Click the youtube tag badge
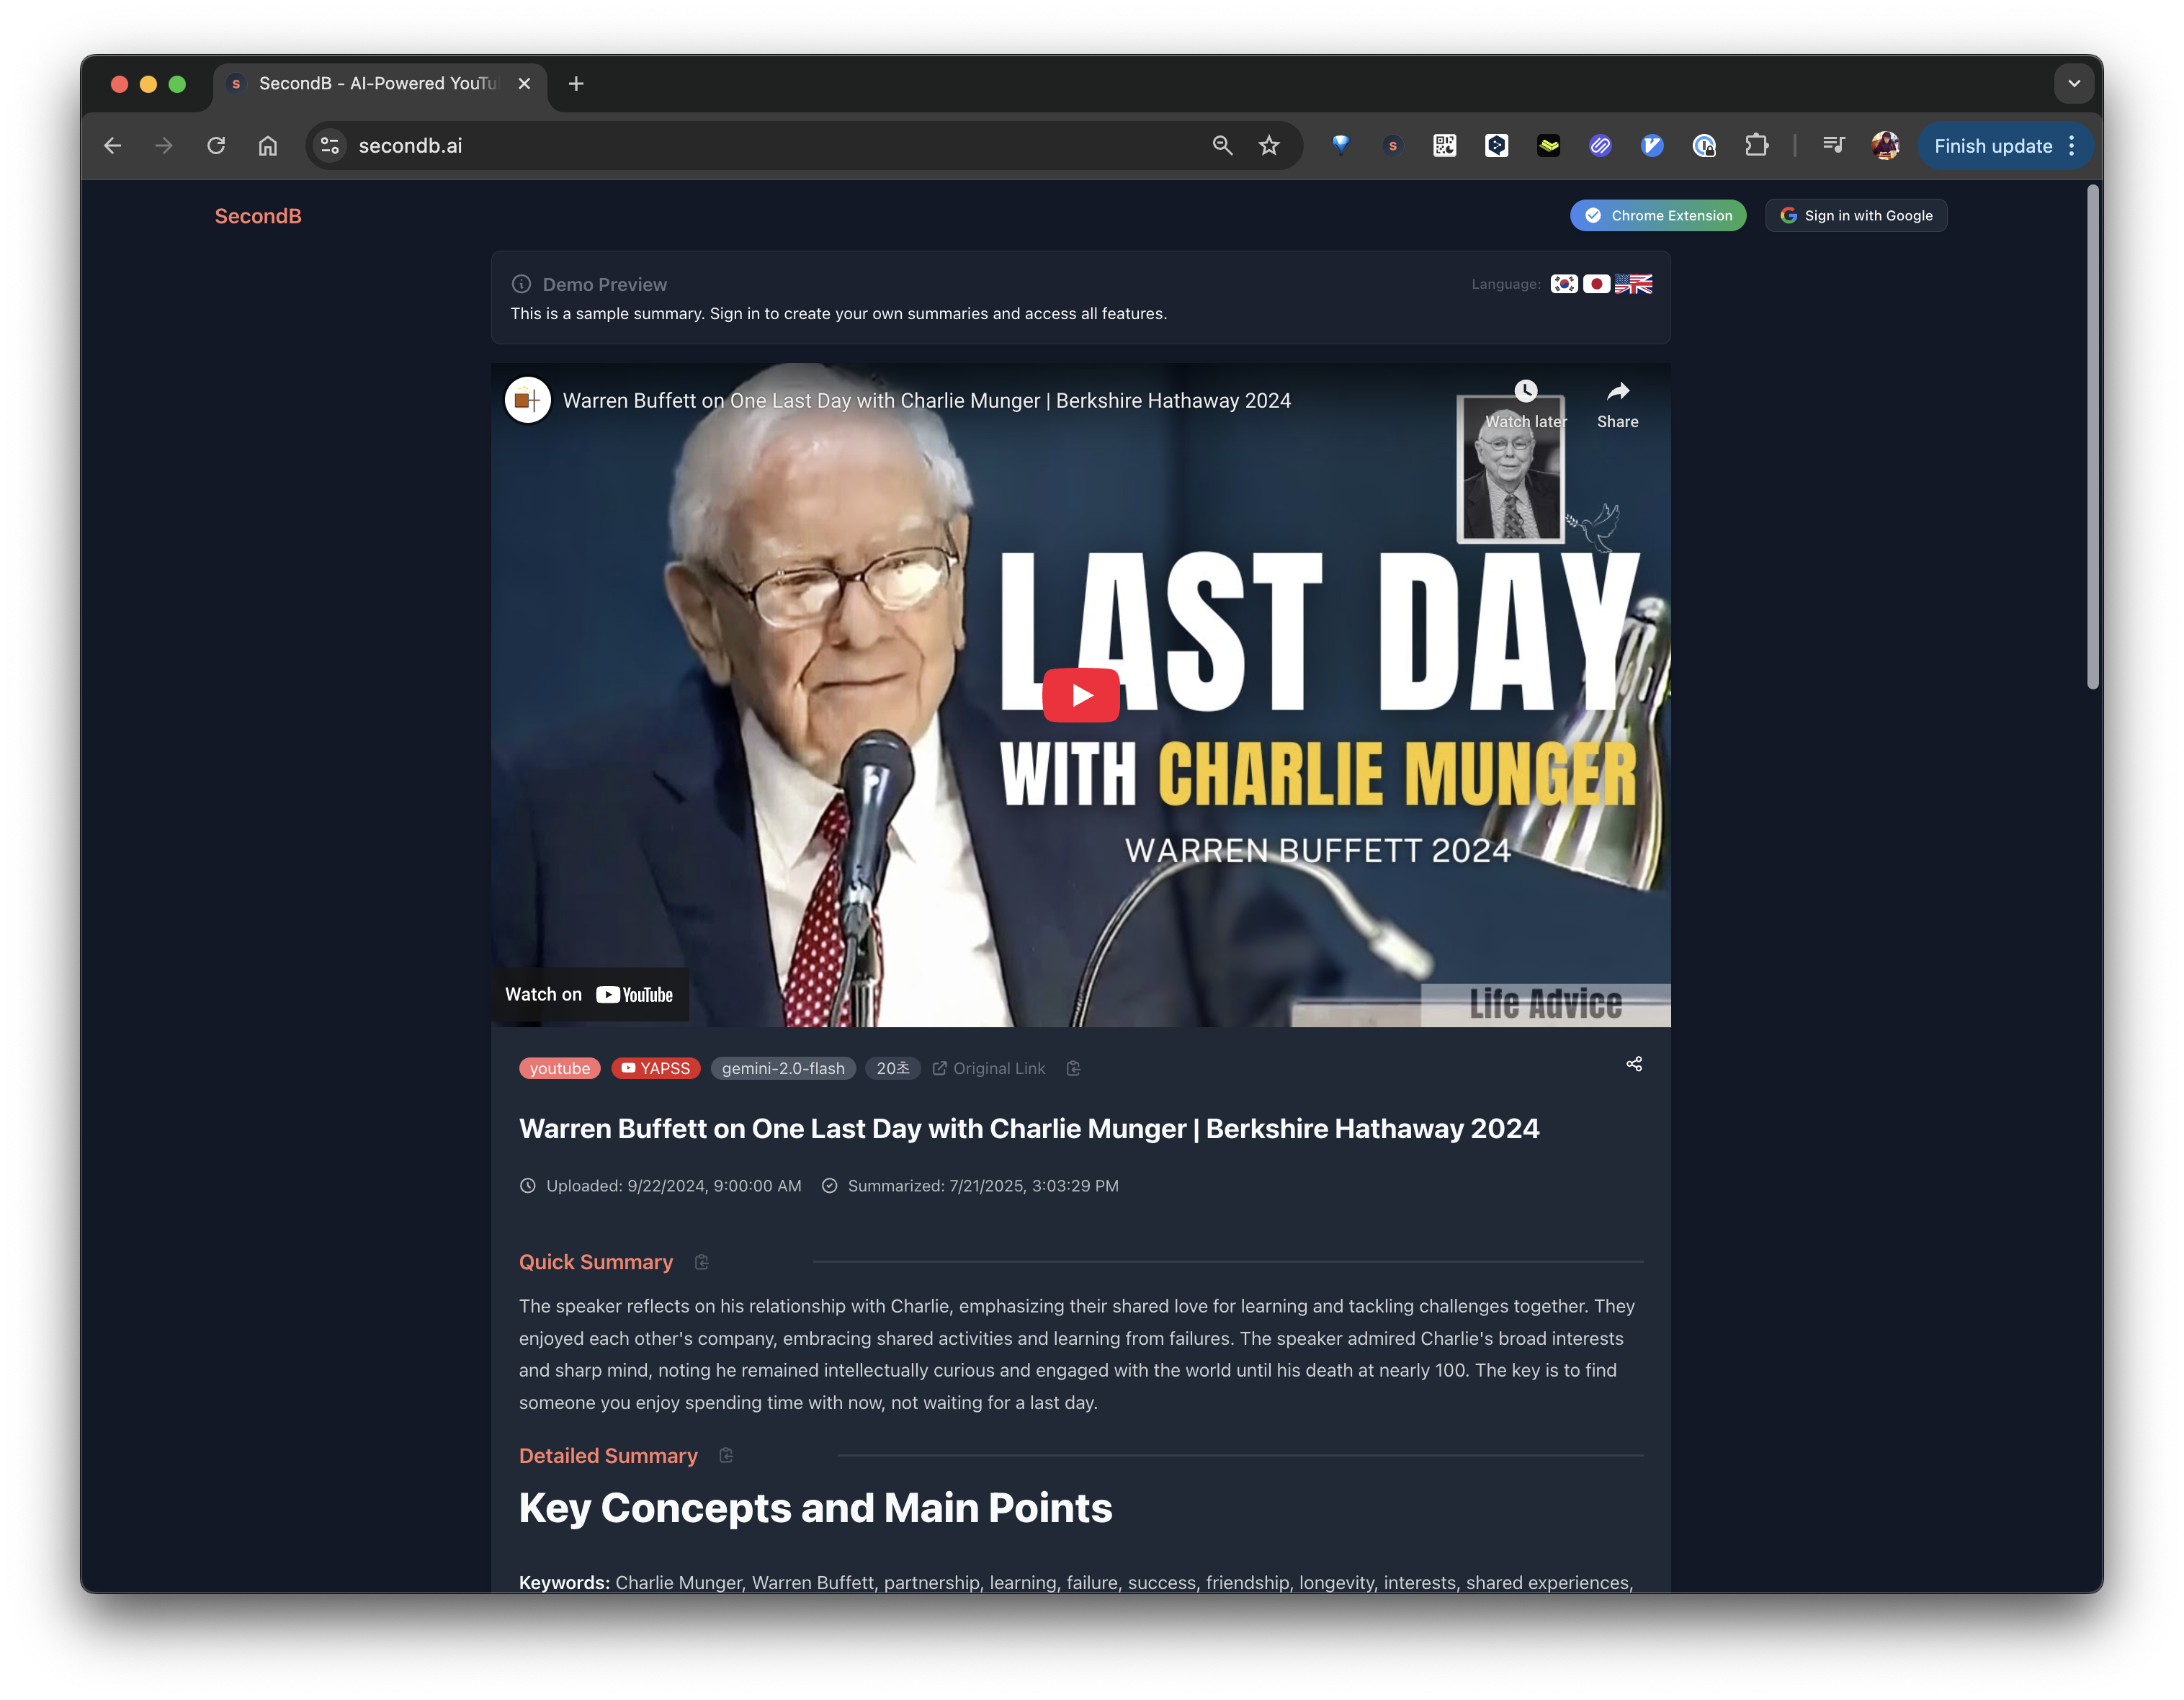 pos(560,1068)
